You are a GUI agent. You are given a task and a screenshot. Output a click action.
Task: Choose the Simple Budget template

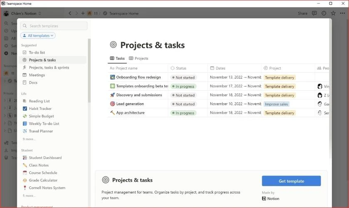pos(42,116)
